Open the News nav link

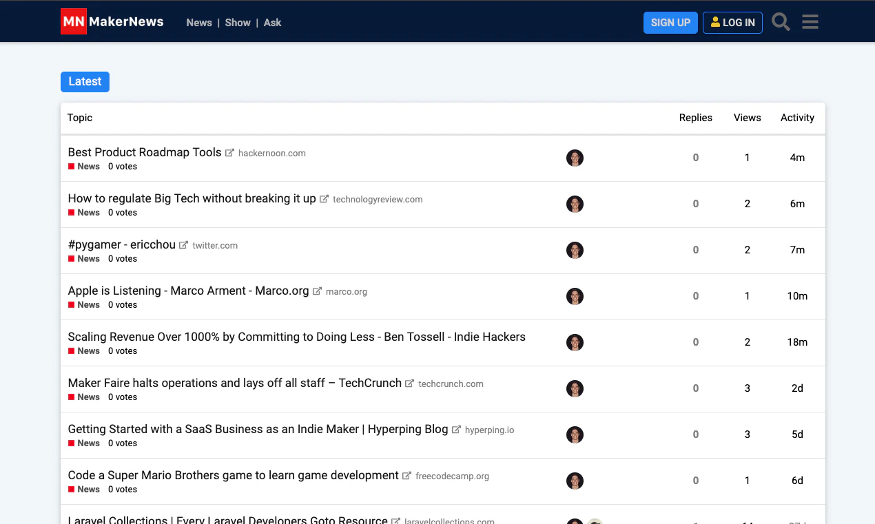(199, 23)
